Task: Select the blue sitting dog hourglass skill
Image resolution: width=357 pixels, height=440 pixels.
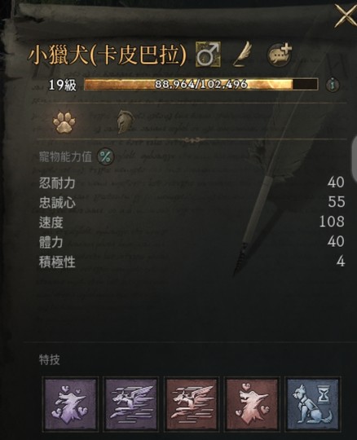Action: pos(312,405)
